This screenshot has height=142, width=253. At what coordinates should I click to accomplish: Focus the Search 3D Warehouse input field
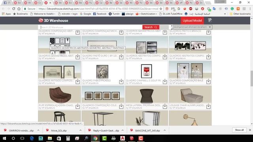click(x=91, y=27)
